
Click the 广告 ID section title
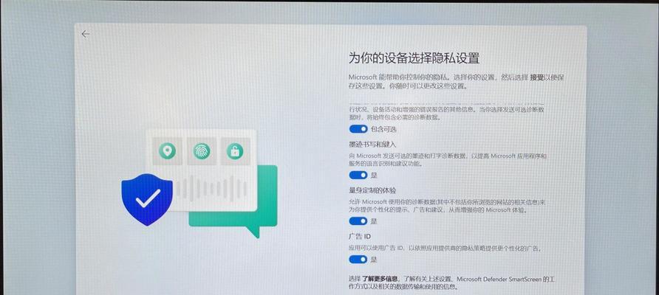[x=360, y=237]
